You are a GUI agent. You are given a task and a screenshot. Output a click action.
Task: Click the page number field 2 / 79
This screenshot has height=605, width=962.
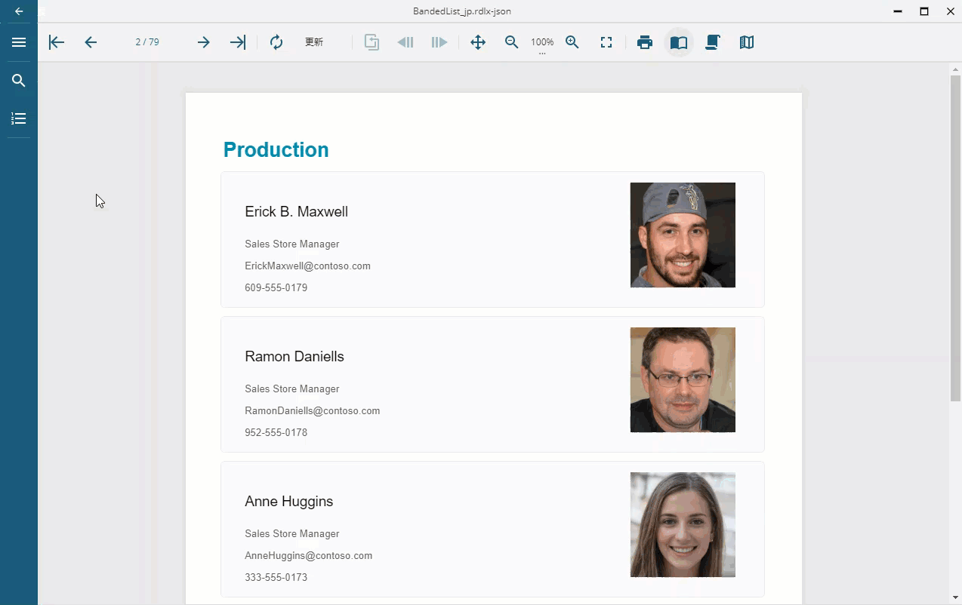click(x=147, y=42)
